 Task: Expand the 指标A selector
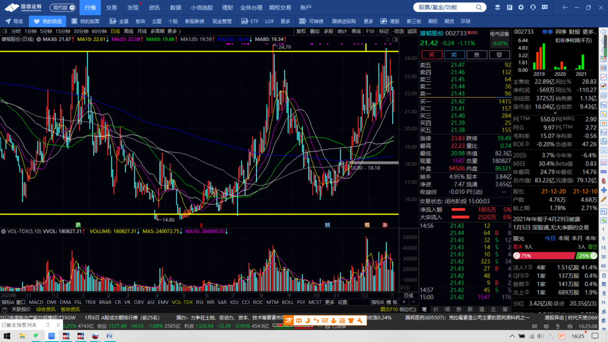click(x=8, y=302)
